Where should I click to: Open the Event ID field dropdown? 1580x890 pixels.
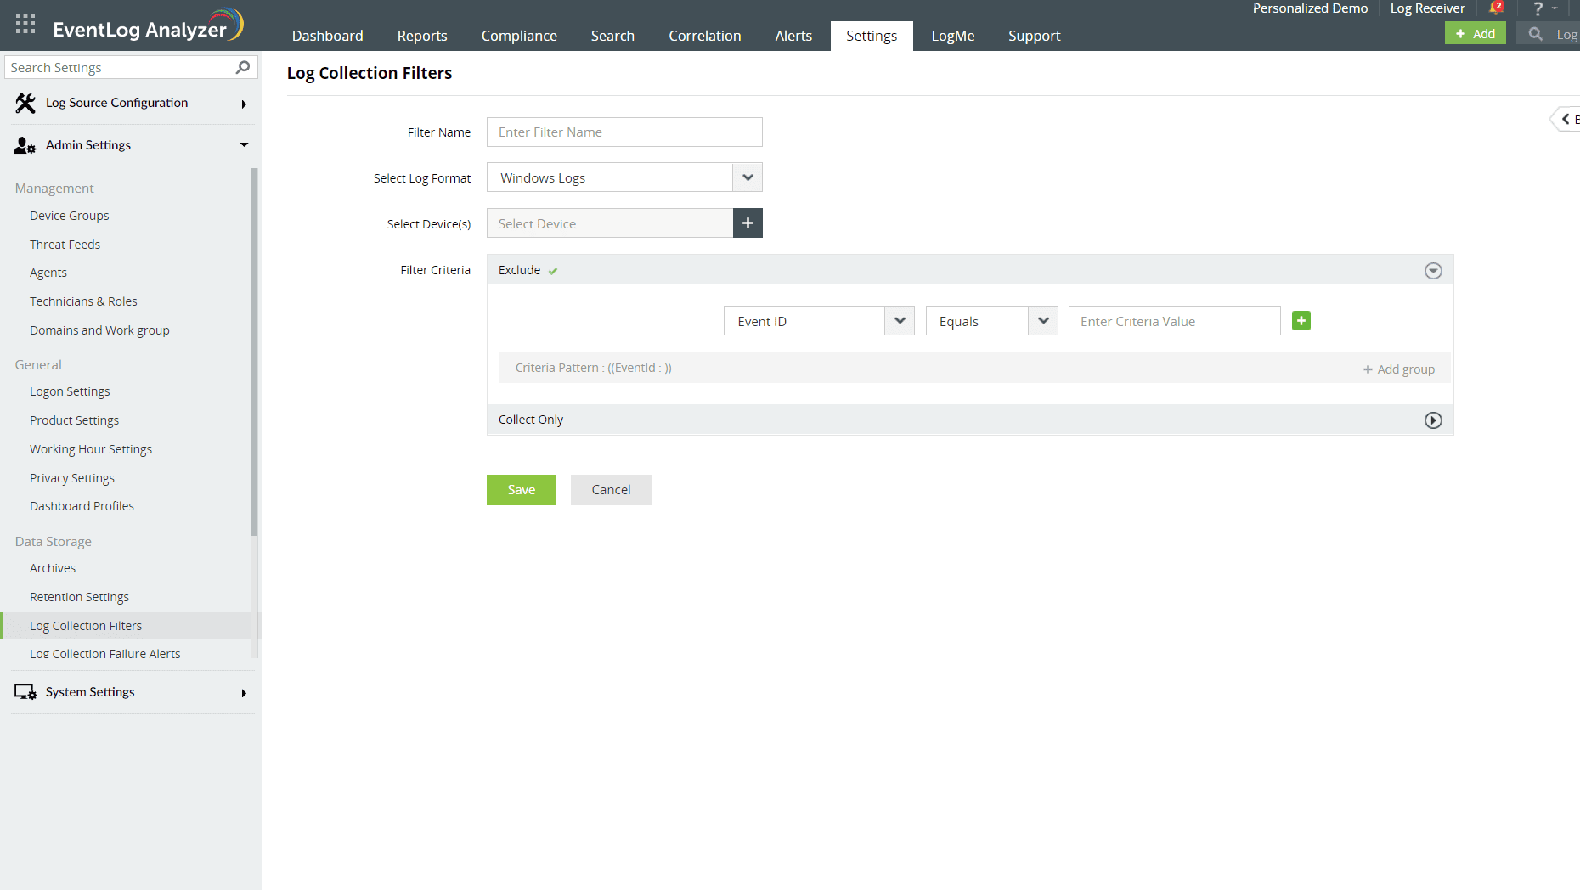point(900,321)
